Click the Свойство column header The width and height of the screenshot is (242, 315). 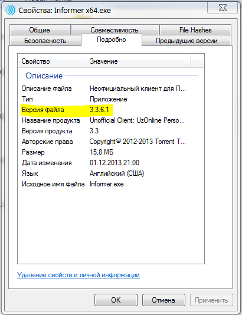click(x=52, y=61)
